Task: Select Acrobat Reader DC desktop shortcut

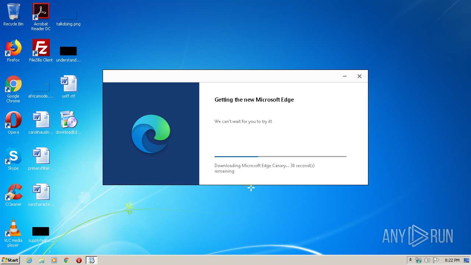Action: pos(41,17)
